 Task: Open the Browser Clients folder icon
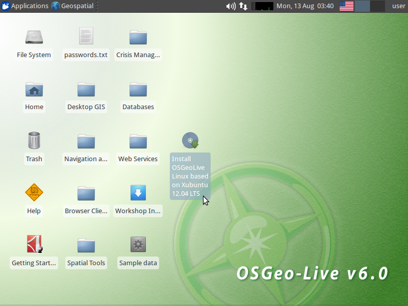(86, 193)
